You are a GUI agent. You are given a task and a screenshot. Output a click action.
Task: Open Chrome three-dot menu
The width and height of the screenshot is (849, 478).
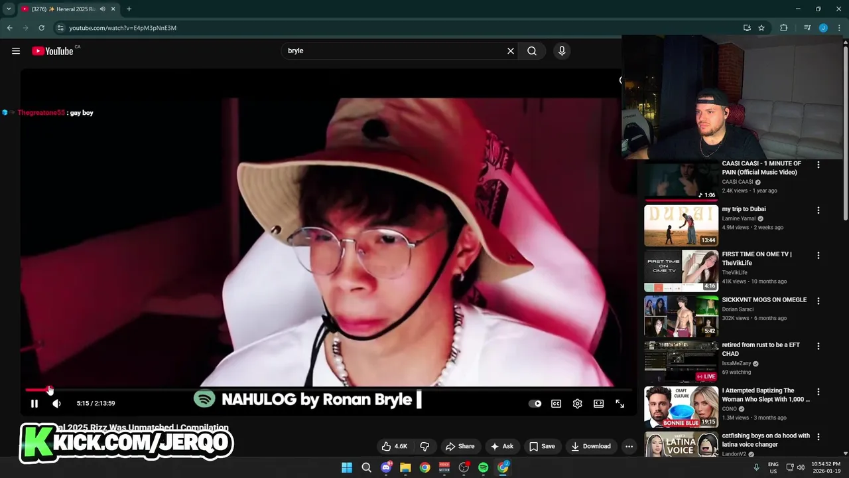pos(839,28)
